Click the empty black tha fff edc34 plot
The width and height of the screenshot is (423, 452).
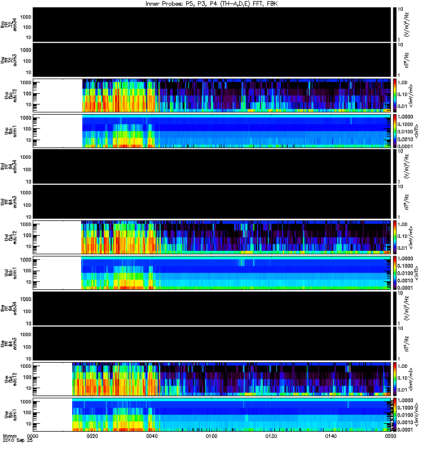click(211, 24)
